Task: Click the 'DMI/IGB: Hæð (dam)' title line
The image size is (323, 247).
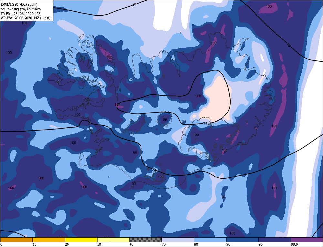Action: point(19,5)
